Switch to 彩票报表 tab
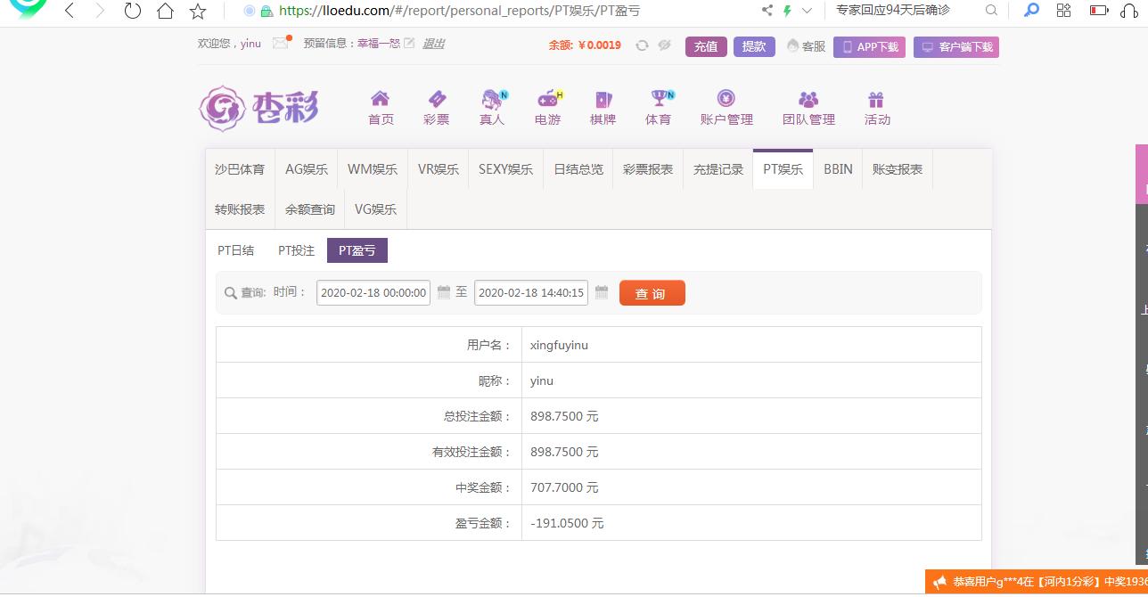Screen dimensions: 1148x597 648,169
